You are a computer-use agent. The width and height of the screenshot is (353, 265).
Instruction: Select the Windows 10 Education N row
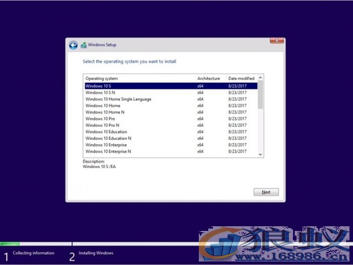click(171, 138)
